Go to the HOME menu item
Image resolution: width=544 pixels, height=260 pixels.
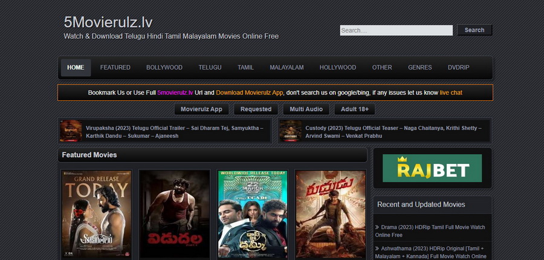tap(76, 67)
